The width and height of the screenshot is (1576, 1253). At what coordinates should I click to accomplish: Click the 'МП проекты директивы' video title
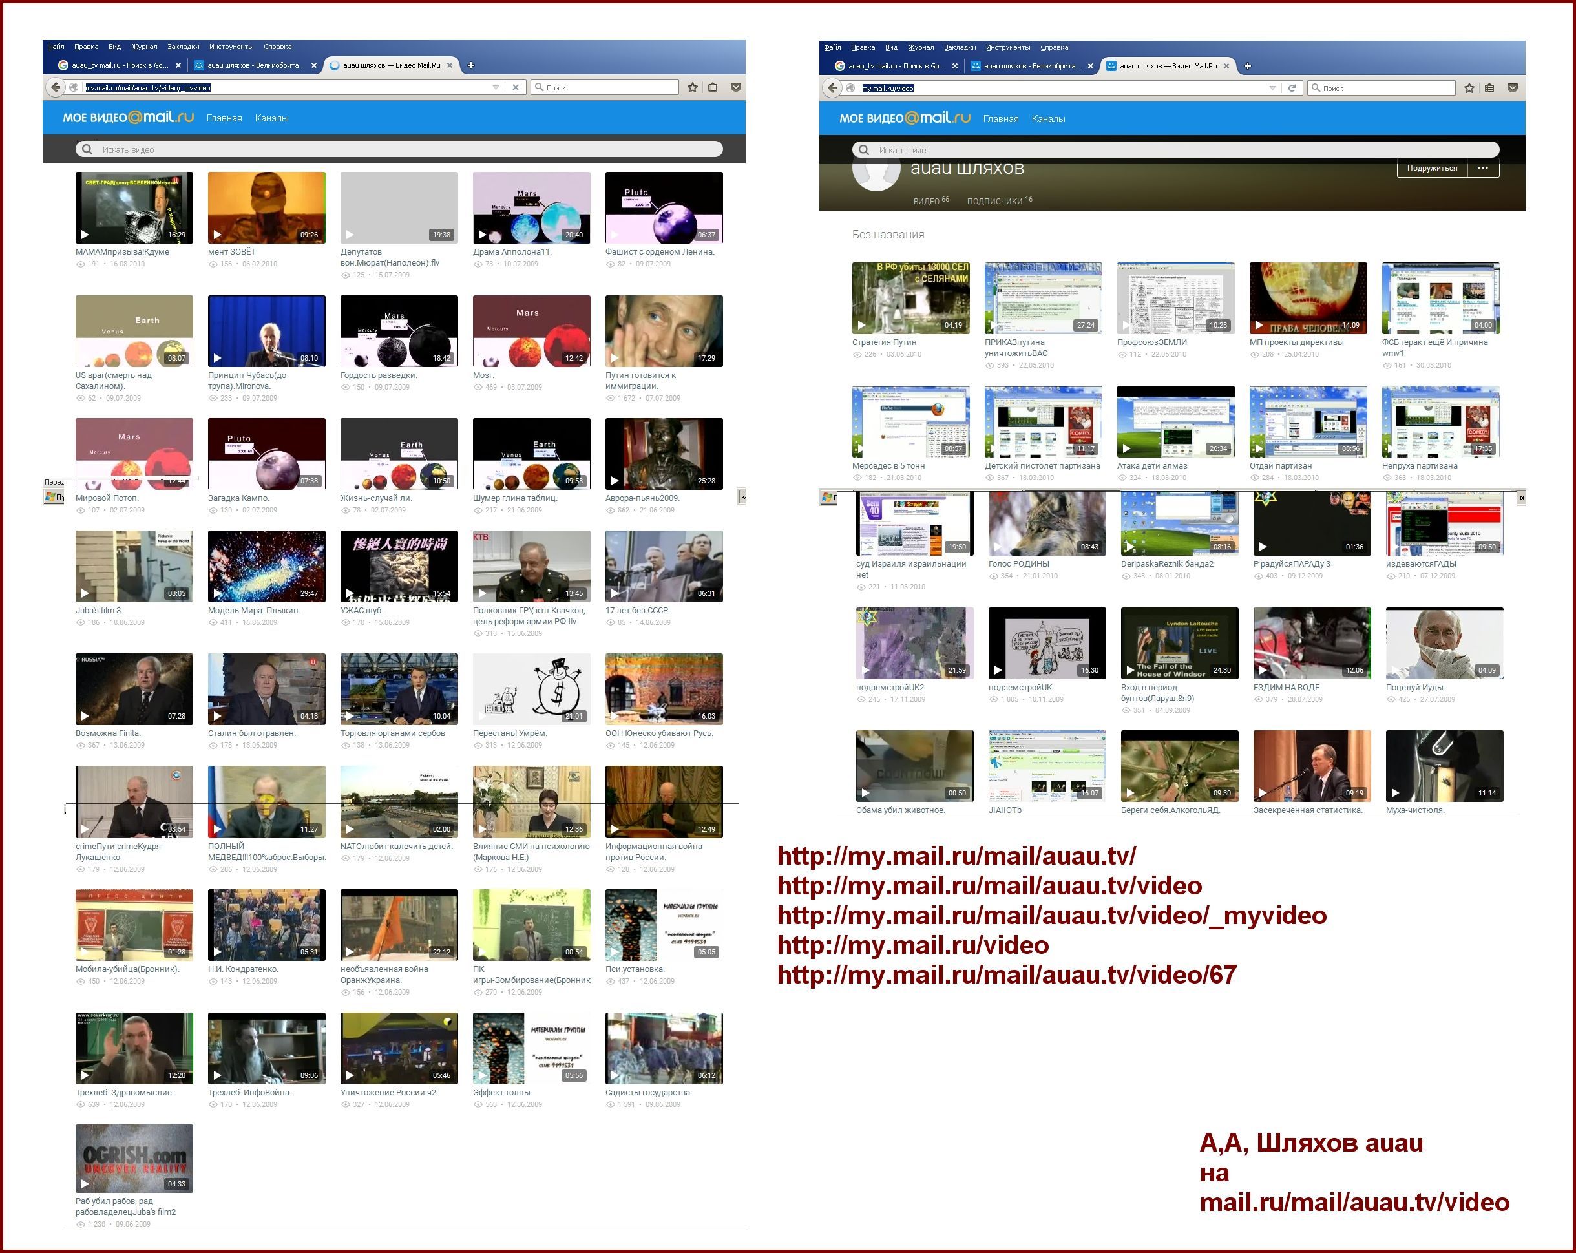[x=1297, y=343]
